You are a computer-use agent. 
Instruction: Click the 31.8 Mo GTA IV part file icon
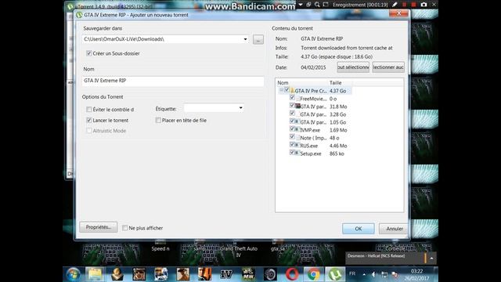point(297,107)
